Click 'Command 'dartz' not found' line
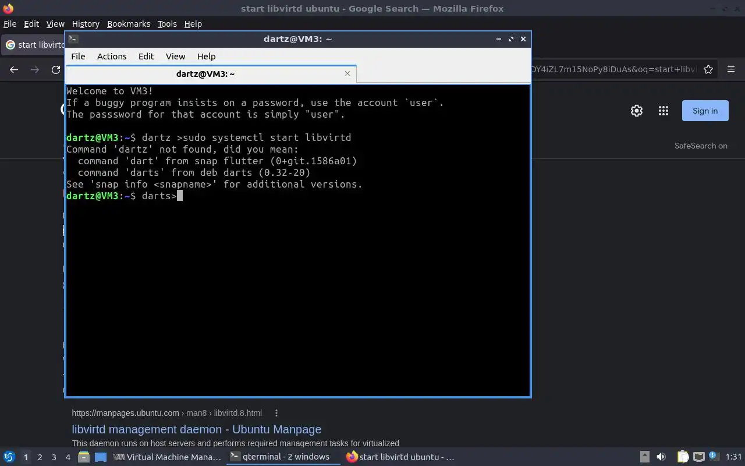Viewport: 745px width, 466px height. pyautogui.click(x=182, y=149)
